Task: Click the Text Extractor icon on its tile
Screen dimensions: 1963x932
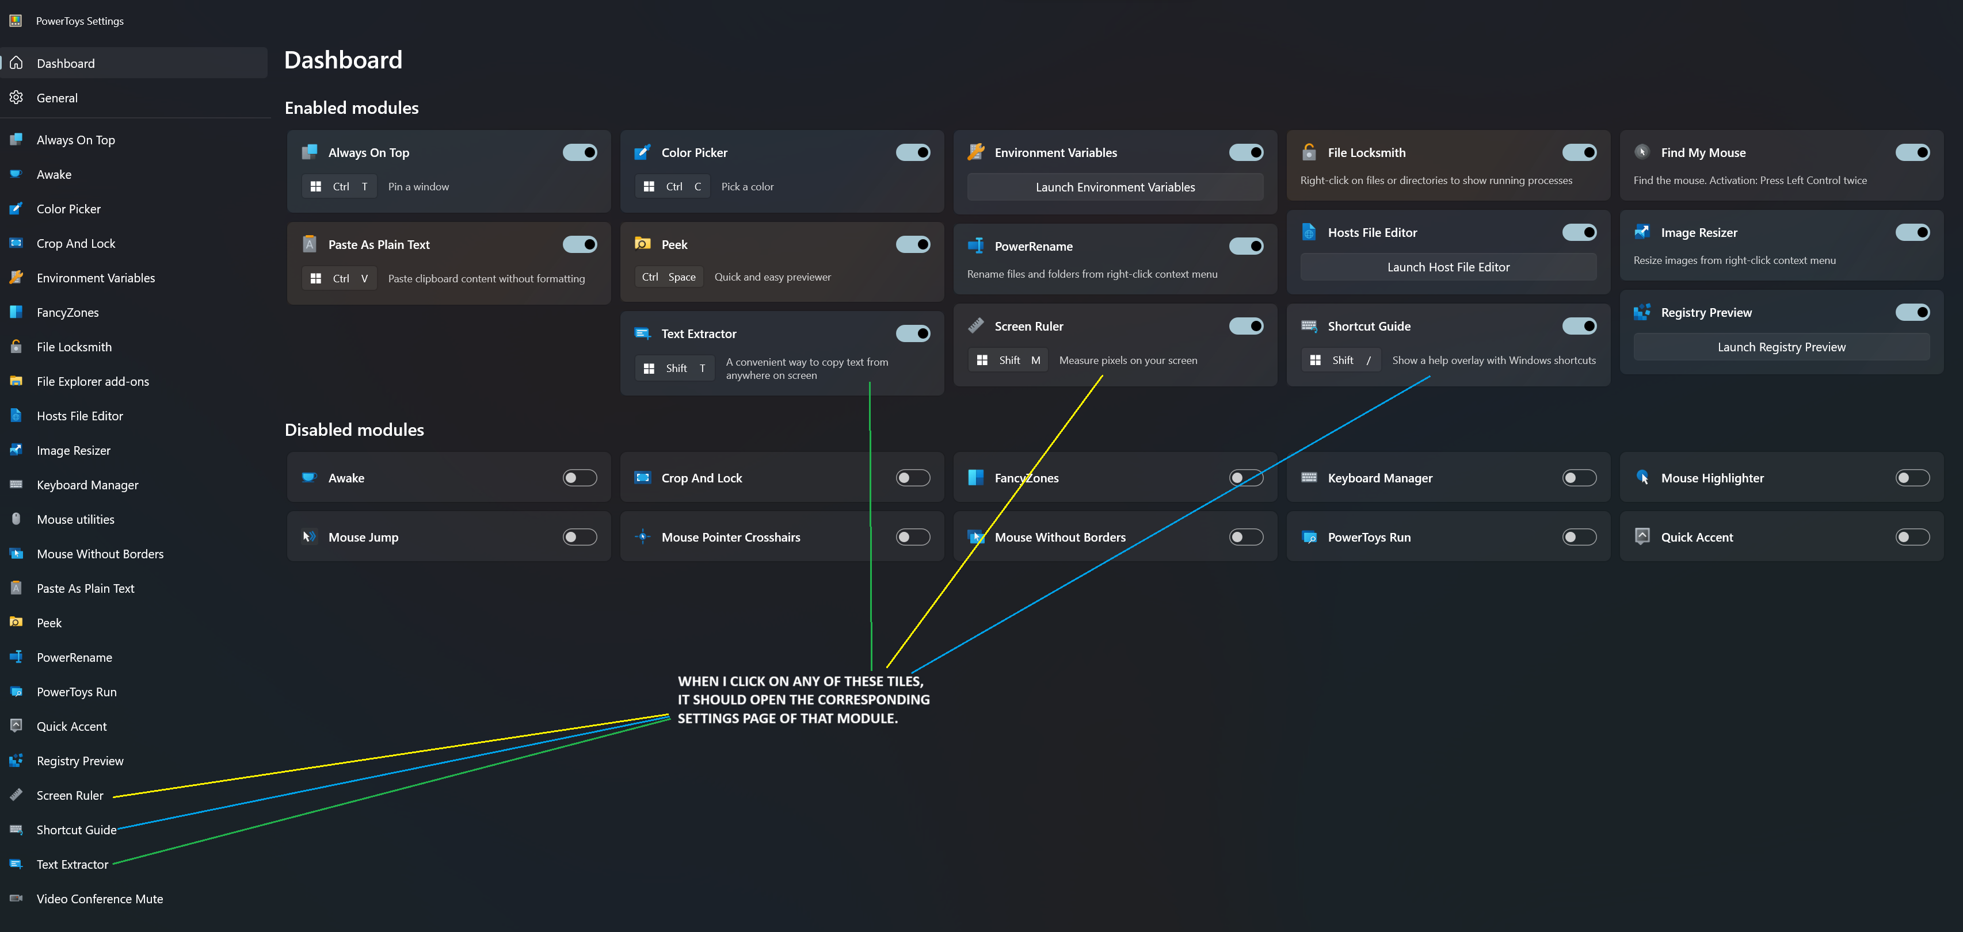Action: coord(643,333)
